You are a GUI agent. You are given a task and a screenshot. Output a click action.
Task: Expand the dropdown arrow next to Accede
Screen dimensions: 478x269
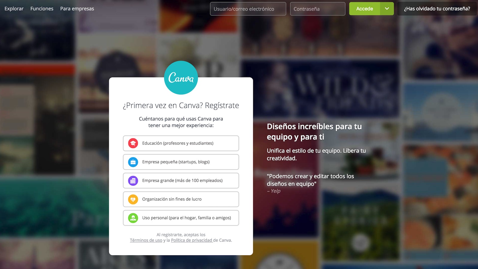pos(387,9)
